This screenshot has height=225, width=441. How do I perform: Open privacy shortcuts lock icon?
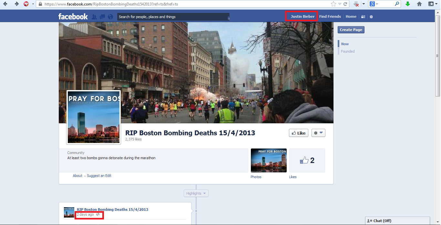[x=363, y=17]
